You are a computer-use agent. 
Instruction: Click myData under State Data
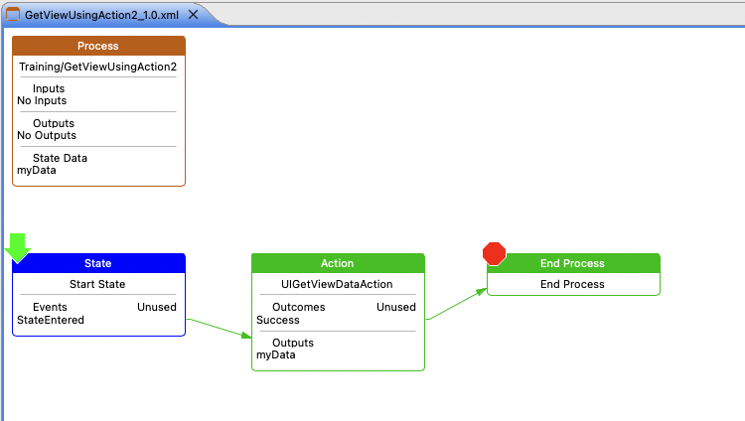(x=37, y=170)
